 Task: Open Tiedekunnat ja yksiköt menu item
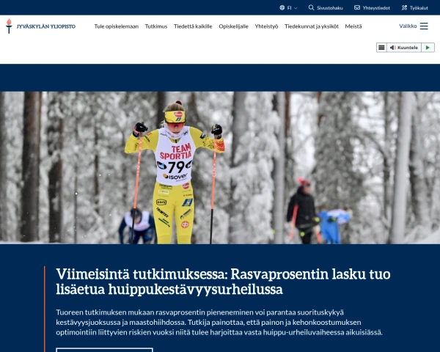[x=312, y=26]
